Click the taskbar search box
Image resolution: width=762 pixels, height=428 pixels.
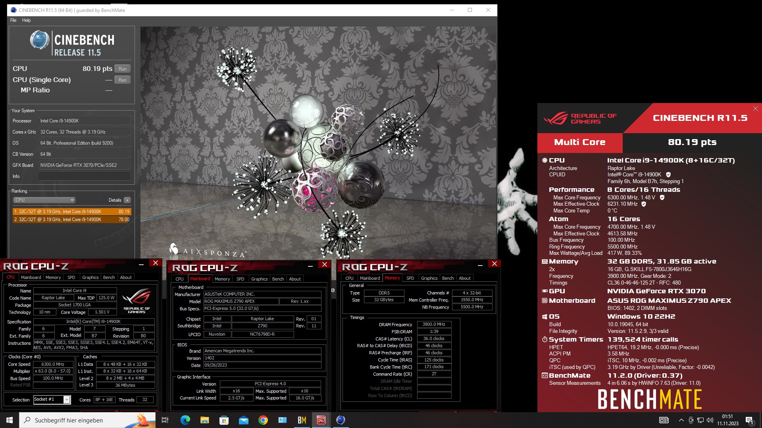(87, 420)
